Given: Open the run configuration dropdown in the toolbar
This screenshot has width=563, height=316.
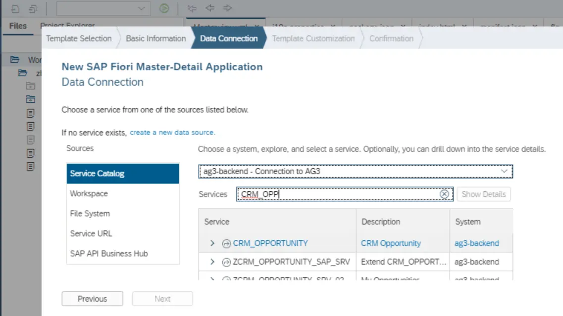Looking at the screenshot, I should pos(103,8).
